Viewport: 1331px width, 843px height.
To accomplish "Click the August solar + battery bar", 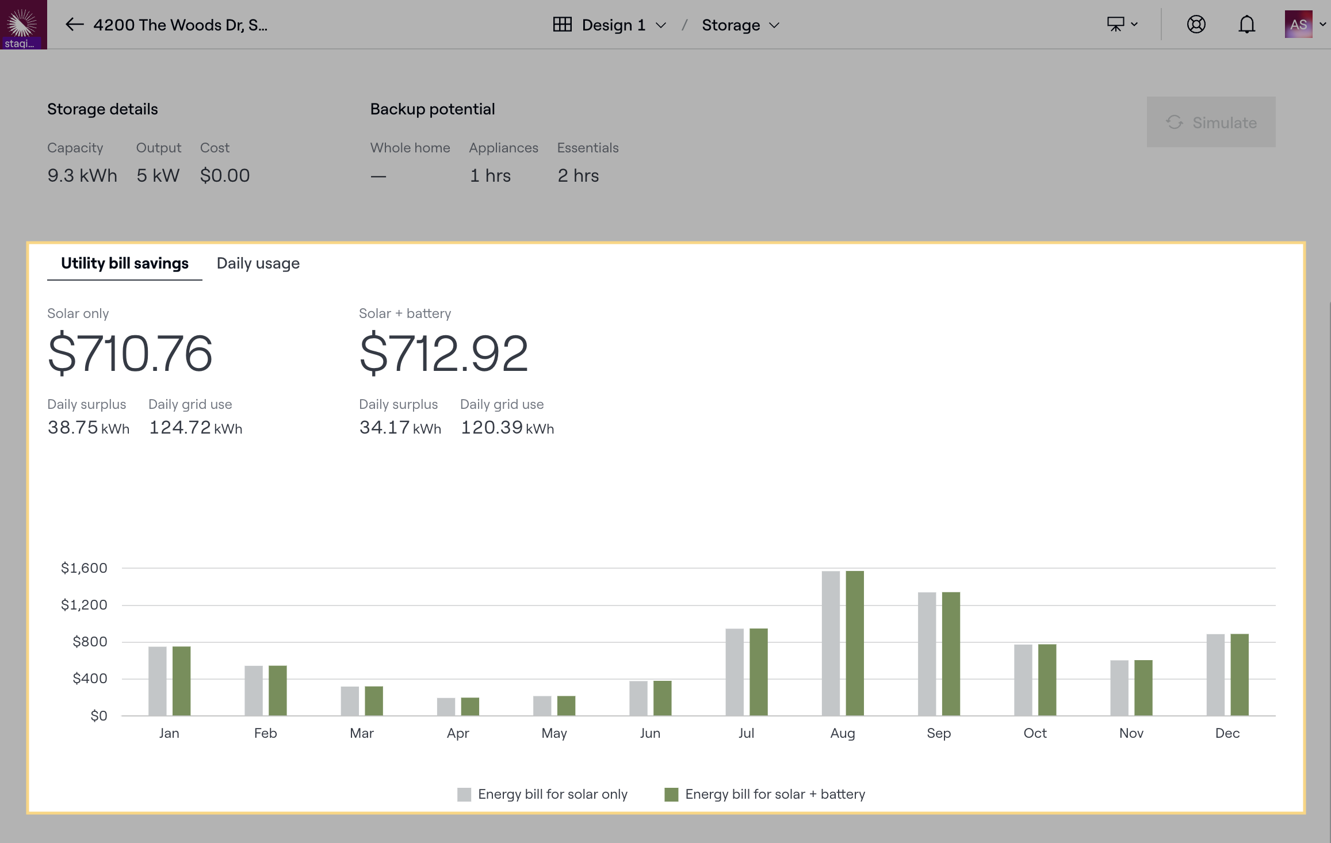I will coord(855,643).
